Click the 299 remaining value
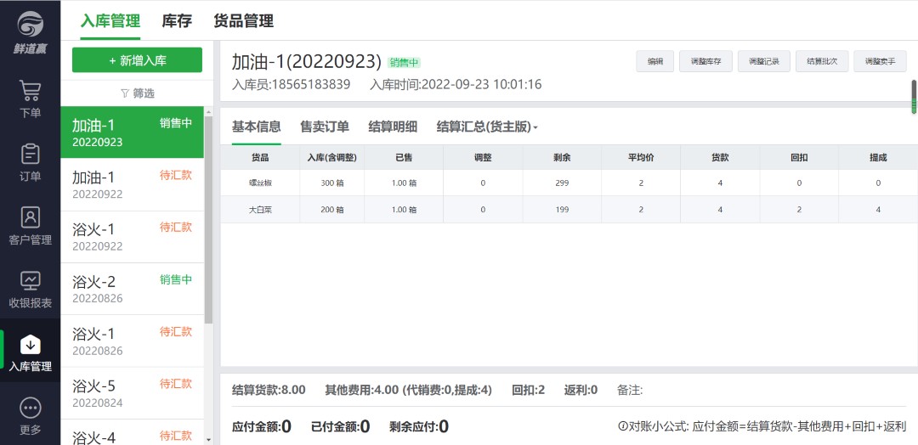Screen dimensions: 918x445 click(562, 183)
